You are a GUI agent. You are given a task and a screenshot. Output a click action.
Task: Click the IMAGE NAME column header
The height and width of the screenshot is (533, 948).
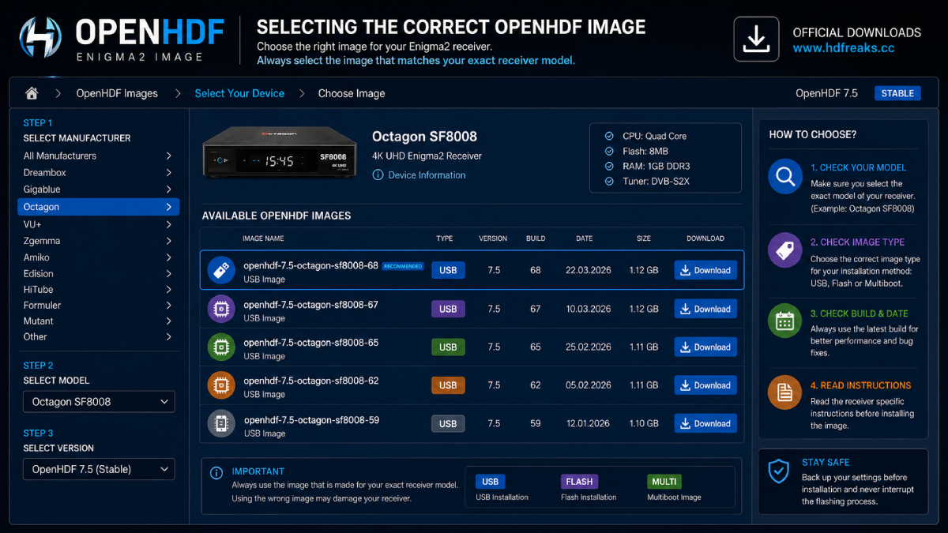263,238
